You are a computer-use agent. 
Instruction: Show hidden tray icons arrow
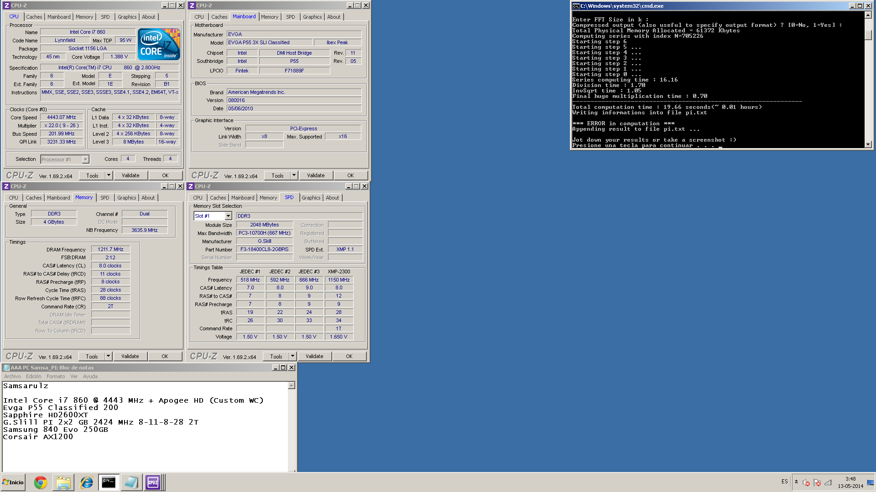[x=796, y=482]
